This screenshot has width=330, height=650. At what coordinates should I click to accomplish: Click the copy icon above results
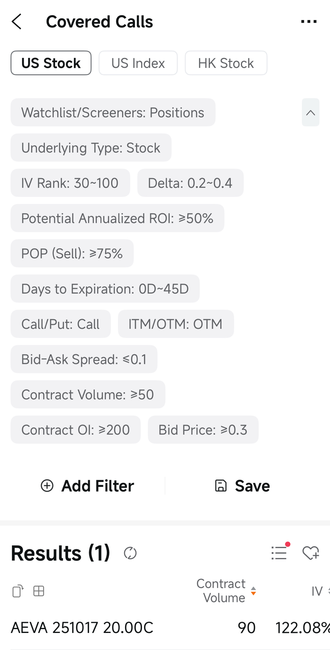point(18,591)
